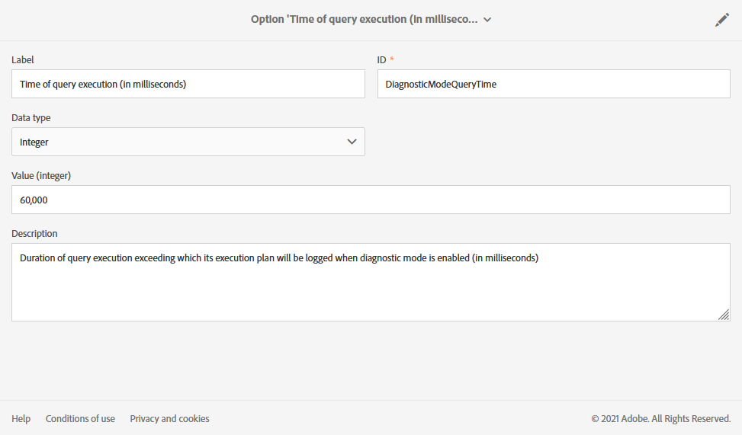Click the option title text in the header
This screenshot has height=435, width=742.
click(365, 20)
